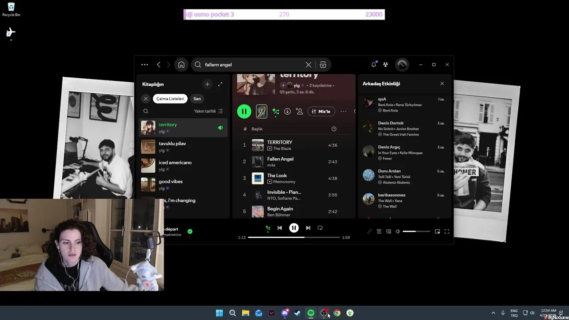Pause playlist with big green button
The width and height of the screenshot is (569, 320).
pos(244,111)
